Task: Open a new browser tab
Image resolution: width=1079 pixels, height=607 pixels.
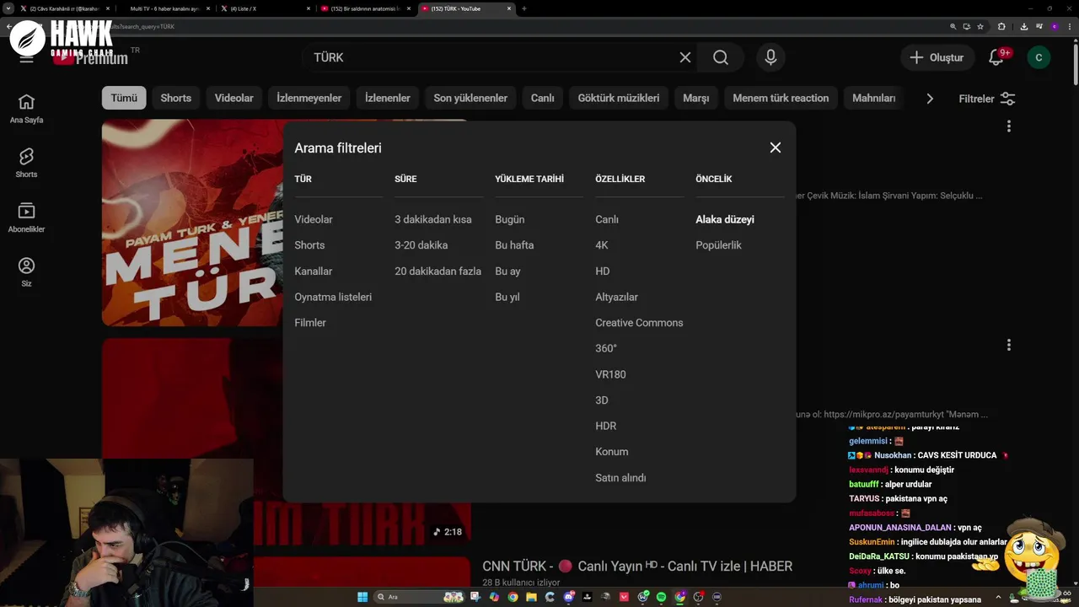Action: coord(524,8)
